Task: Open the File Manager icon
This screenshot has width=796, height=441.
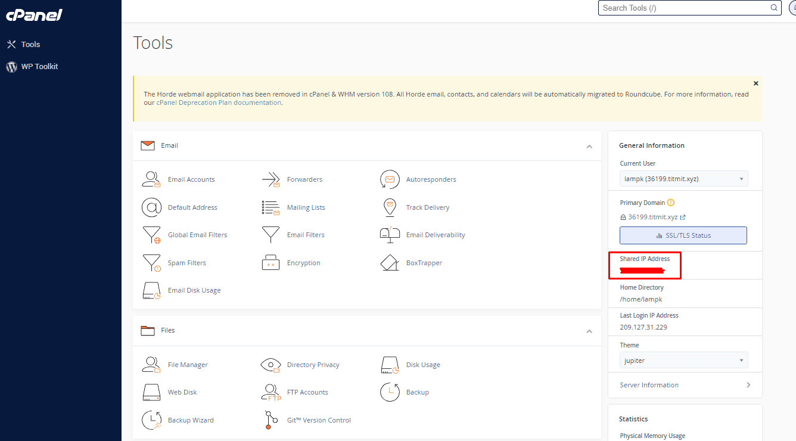Action: click(151, 365)
